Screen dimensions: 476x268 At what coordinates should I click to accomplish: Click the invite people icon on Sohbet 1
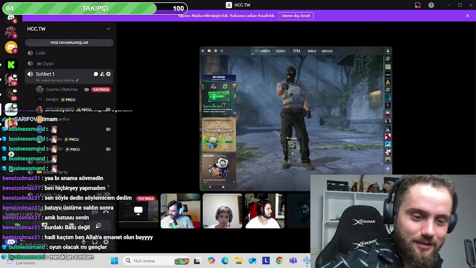[102, 74]
